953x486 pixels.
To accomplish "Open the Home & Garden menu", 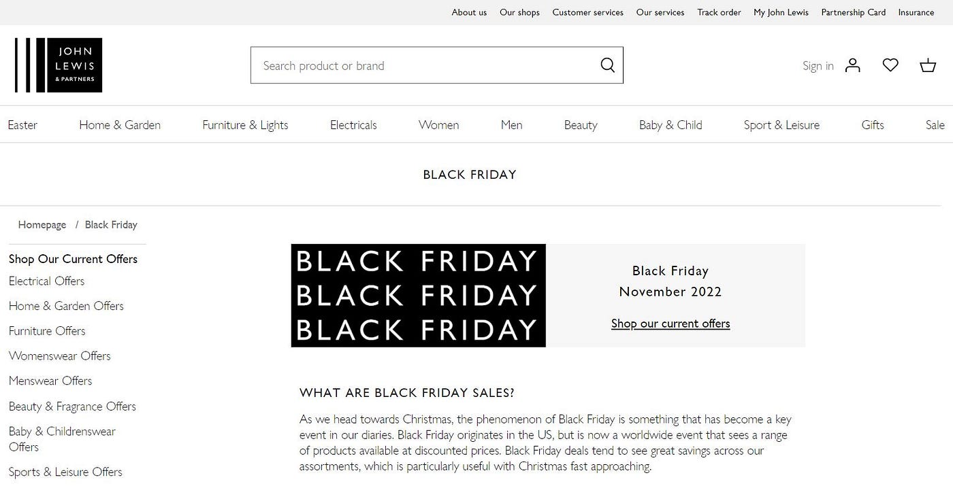I will pyautogui.click(x=120, y=125).
